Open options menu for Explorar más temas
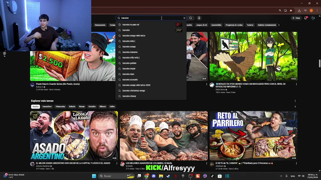Image resolution: width=321 pixels, height=180 pixels. point(295,101)
